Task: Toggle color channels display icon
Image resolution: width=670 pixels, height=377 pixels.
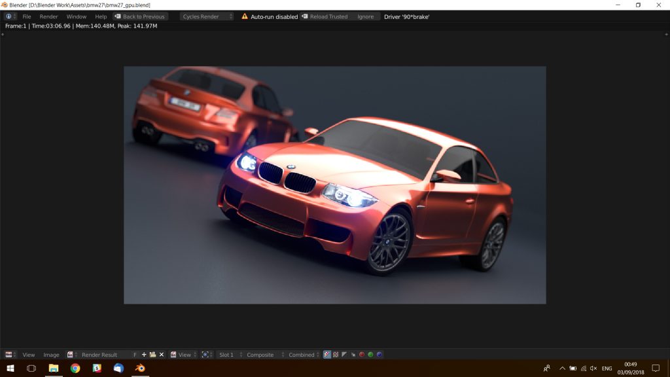Action: point(336,354)
